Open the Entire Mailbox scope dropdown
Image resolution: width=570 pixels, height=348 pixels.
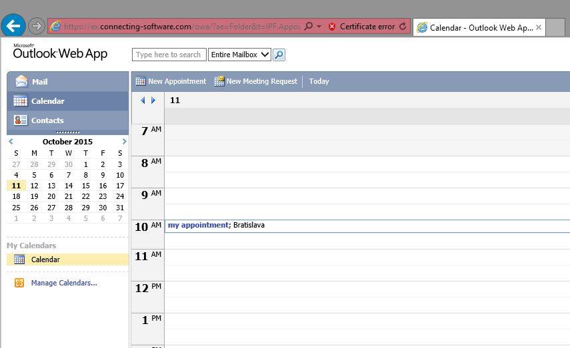(x=239, y=55)
